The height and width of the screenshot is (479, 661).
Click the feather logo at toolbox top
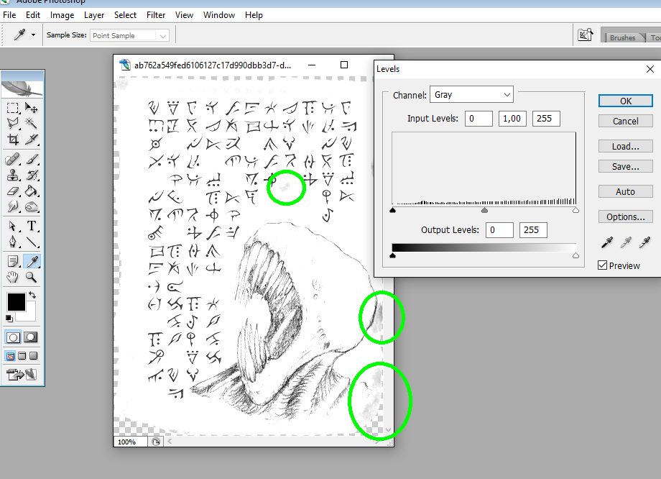point(22,88)
